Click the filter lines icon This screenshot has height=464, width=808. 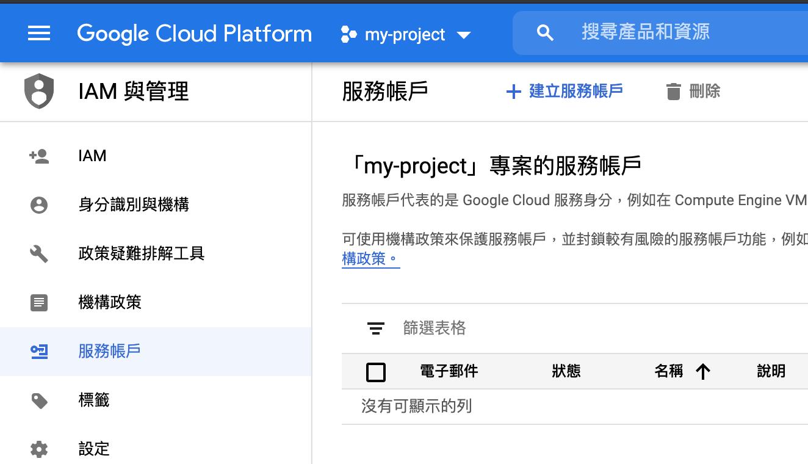point(376,328)
